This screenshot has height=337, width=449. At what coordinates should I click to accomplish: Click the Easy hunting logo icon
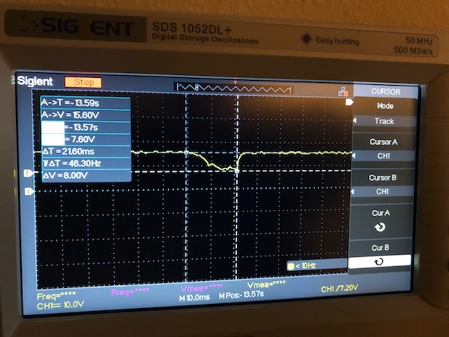coord(307,39)
